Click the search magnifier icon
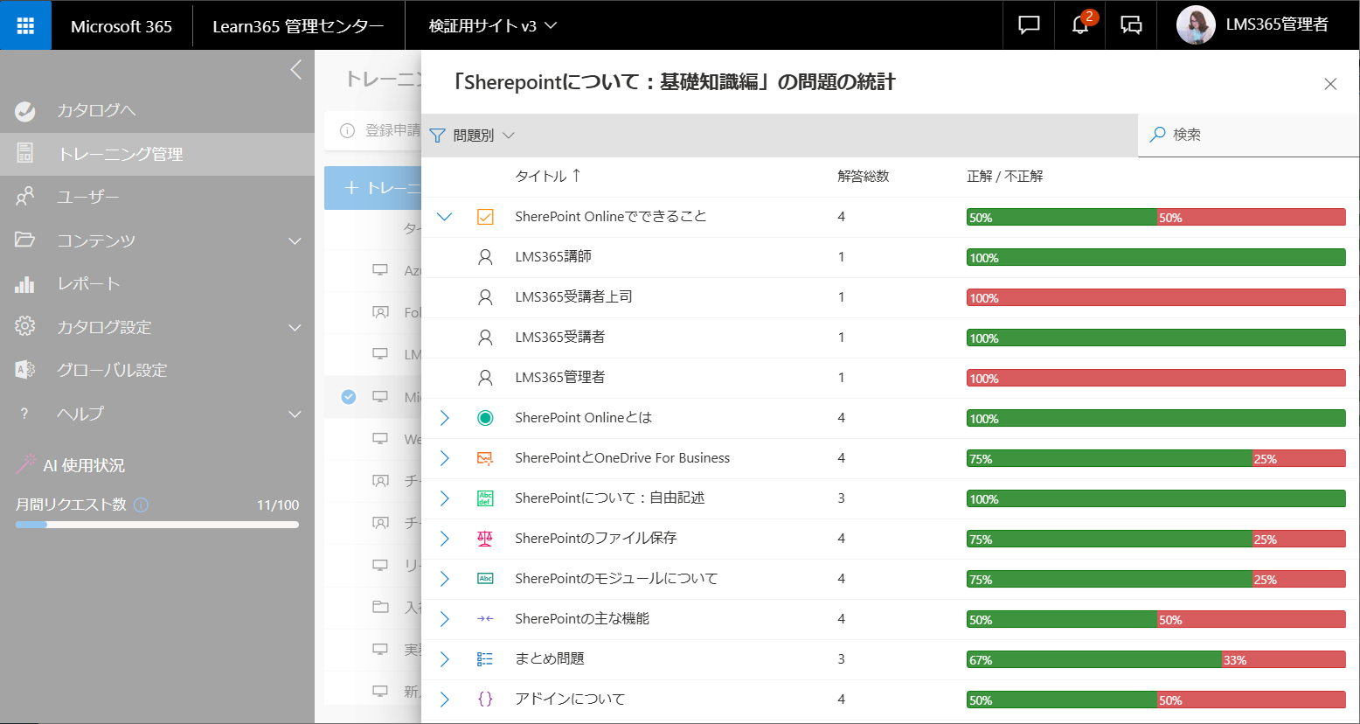 click(x=1157, y=135)
